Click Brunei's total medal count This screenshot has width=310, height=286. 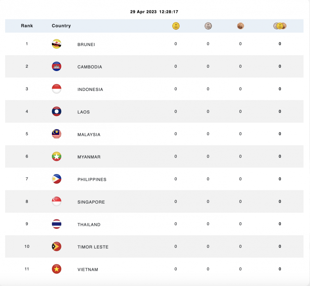pyautogui.click(x=280, y=44)
